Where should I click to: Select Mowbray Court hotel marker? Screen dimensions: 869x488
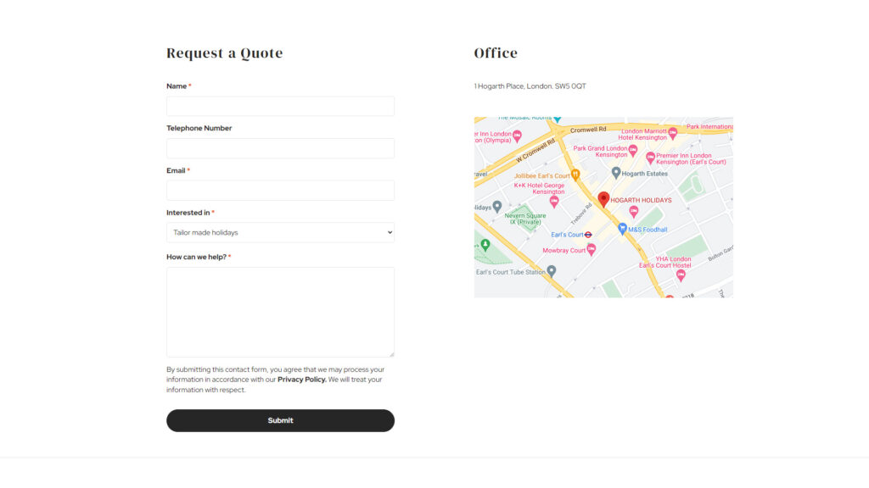(591, 250)
